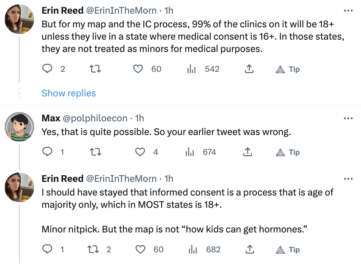Open @polphiloecon profile link

pyautogui.click(x=95, y=118)
